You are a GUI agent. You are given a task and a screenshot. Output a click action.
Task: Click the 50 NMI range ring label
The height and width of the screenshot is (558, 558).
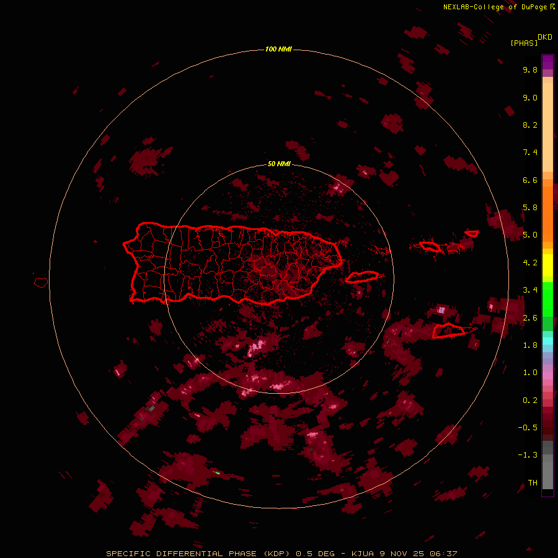coord(279,164)
